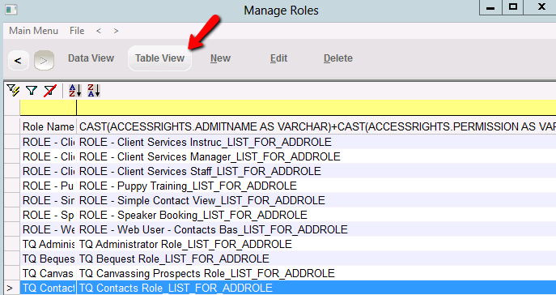The width and height of the screenshot is (556, 295).
Task: Click the yellow filter field above Role Name
Action: coord(48,108)
